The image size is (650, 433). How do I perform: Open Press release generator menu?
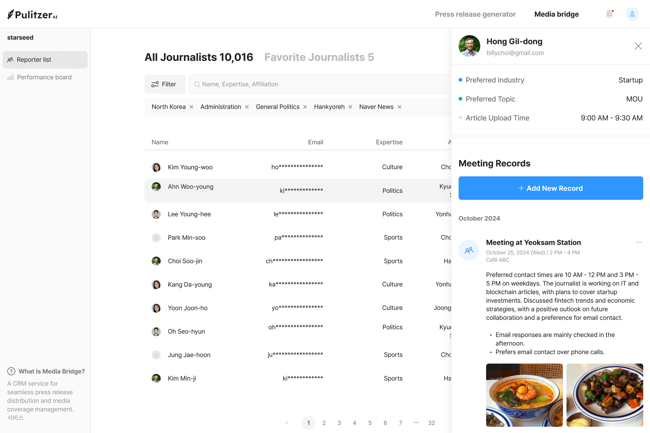(x=475, y=14)
